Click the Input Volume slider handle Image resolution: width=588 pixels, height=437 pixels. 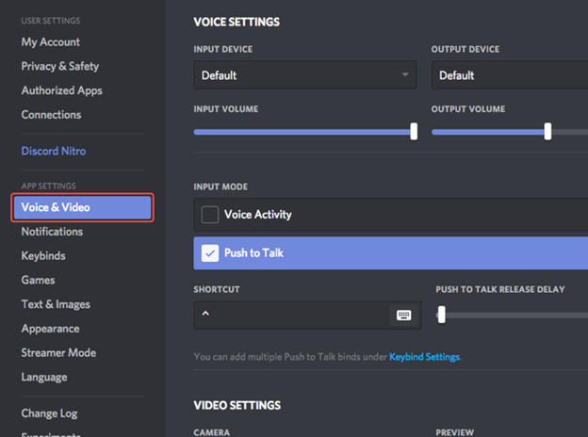pos(414,132)
